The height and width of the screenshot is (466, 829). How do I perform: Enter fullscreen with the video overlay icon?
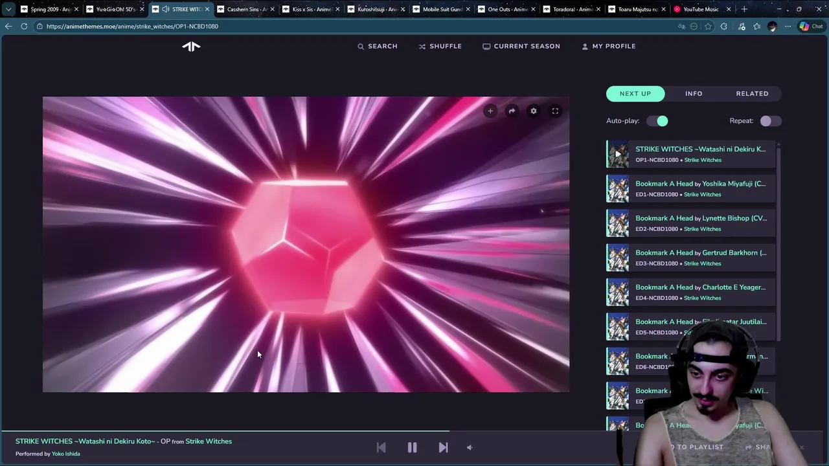coord(555,111)
